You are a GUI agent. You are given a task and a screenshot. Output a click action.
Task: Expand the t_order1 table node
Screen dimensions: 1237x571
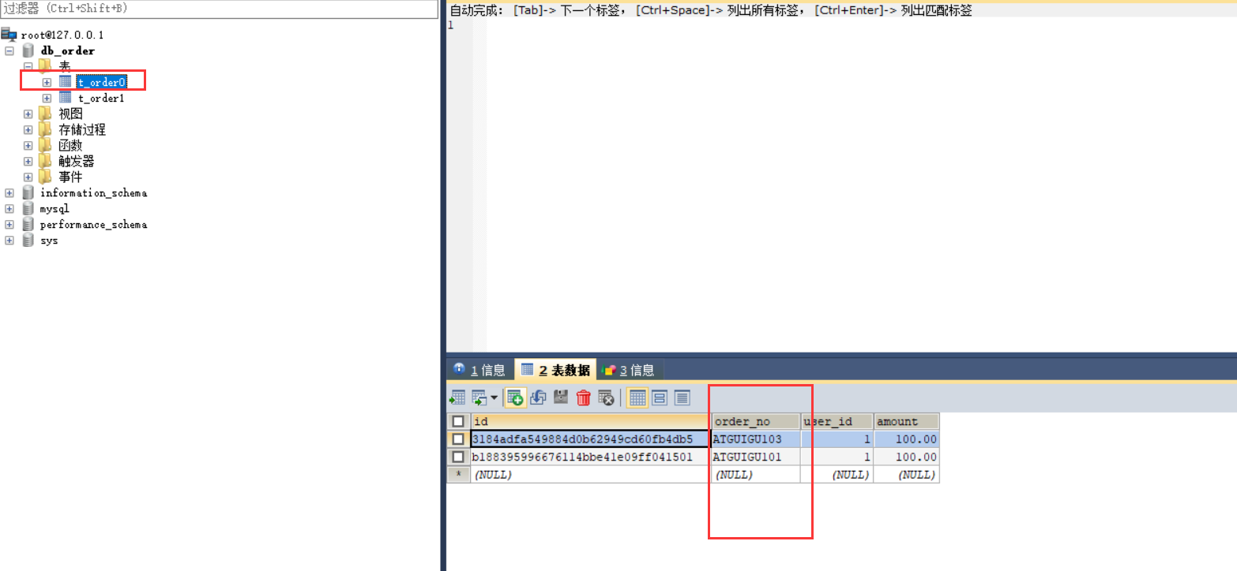[47, 98]
